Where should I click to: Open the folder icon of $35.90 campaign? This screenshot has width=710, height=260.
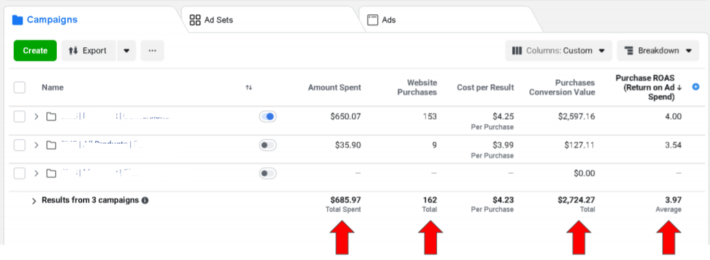51,145
